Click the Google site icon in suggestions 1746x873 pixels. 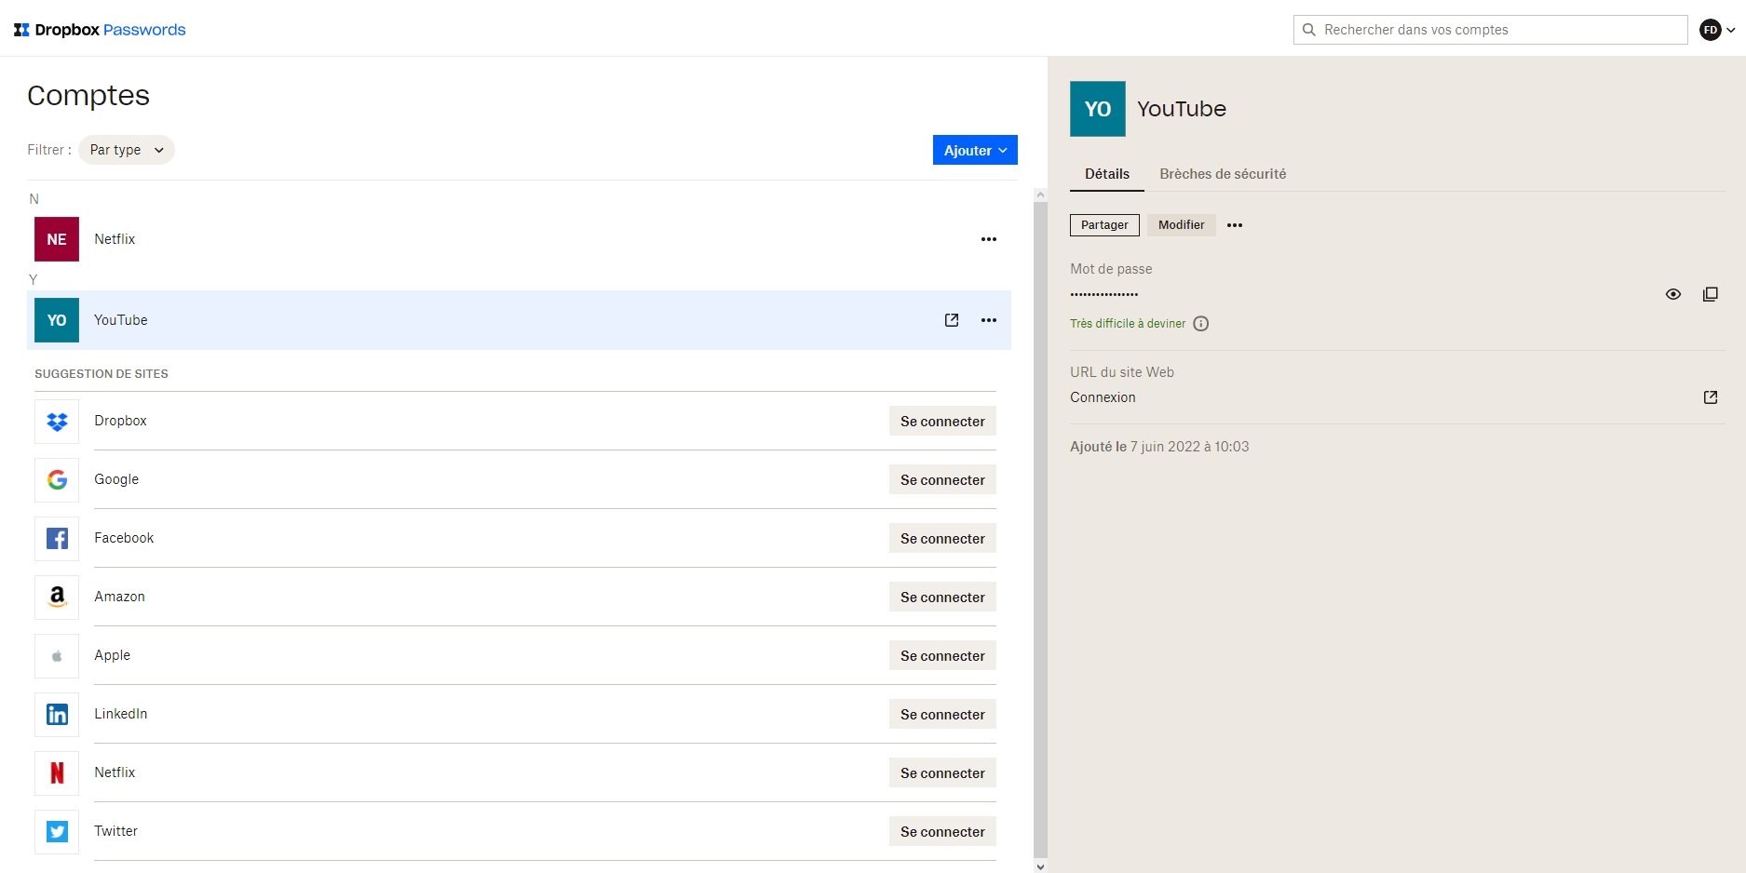[x=56, y=479]
